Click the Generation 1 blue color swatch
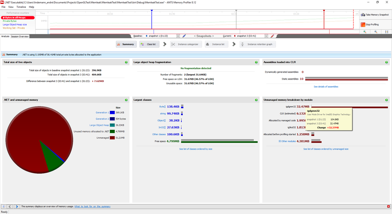 point(112,113)
